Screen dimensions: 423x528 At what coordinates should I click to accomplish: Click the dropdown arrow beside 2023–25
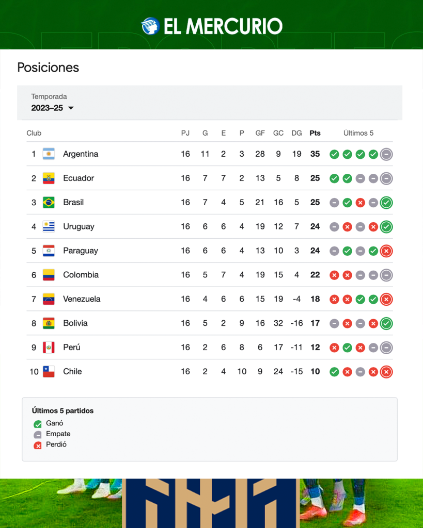[71, 108]
